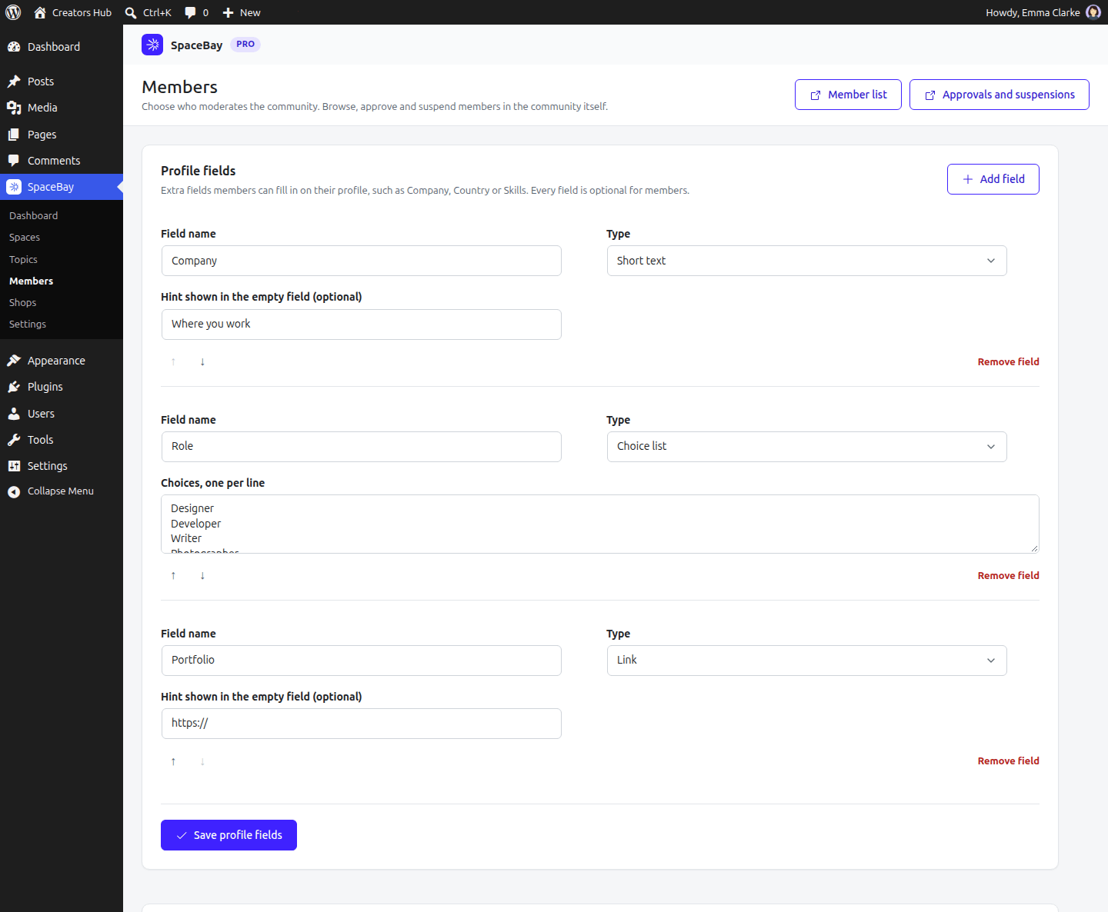Open Topics submenu item
Viewport: 1108px width, 912px height.
[23, 260]
